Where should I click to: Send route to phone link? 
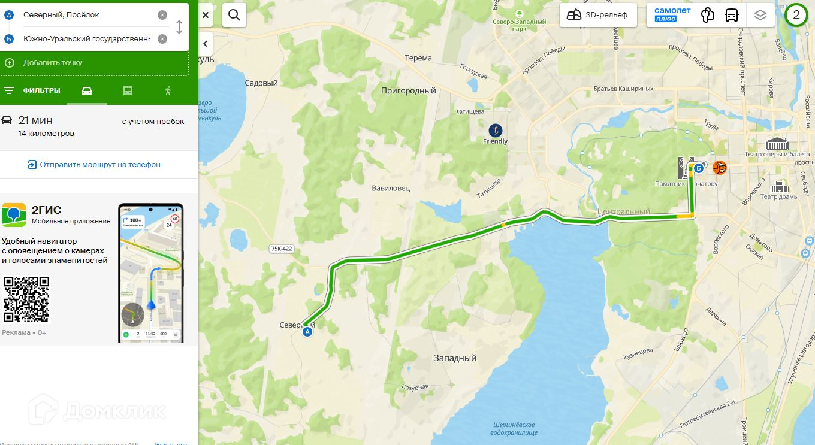click(94, 165)
